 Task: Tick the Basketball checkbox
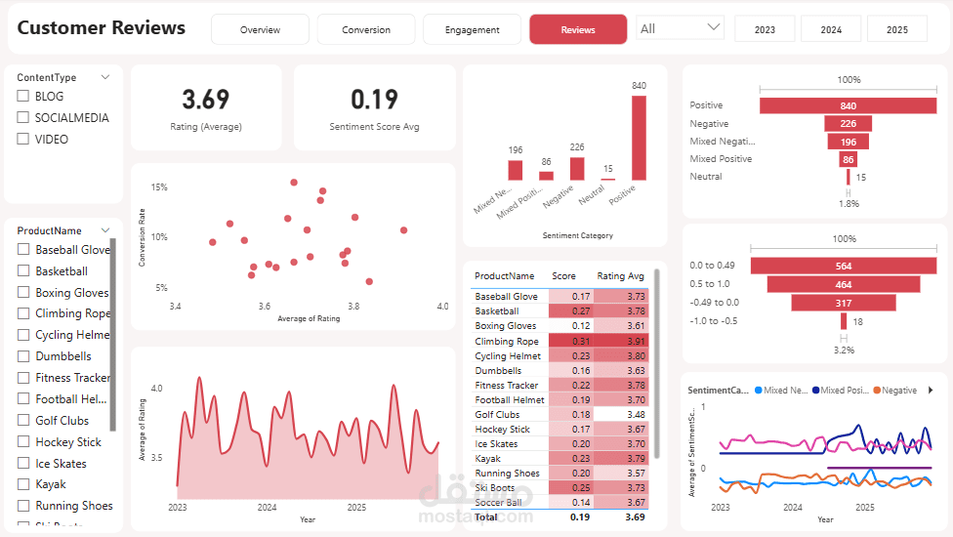coord(23,270)
